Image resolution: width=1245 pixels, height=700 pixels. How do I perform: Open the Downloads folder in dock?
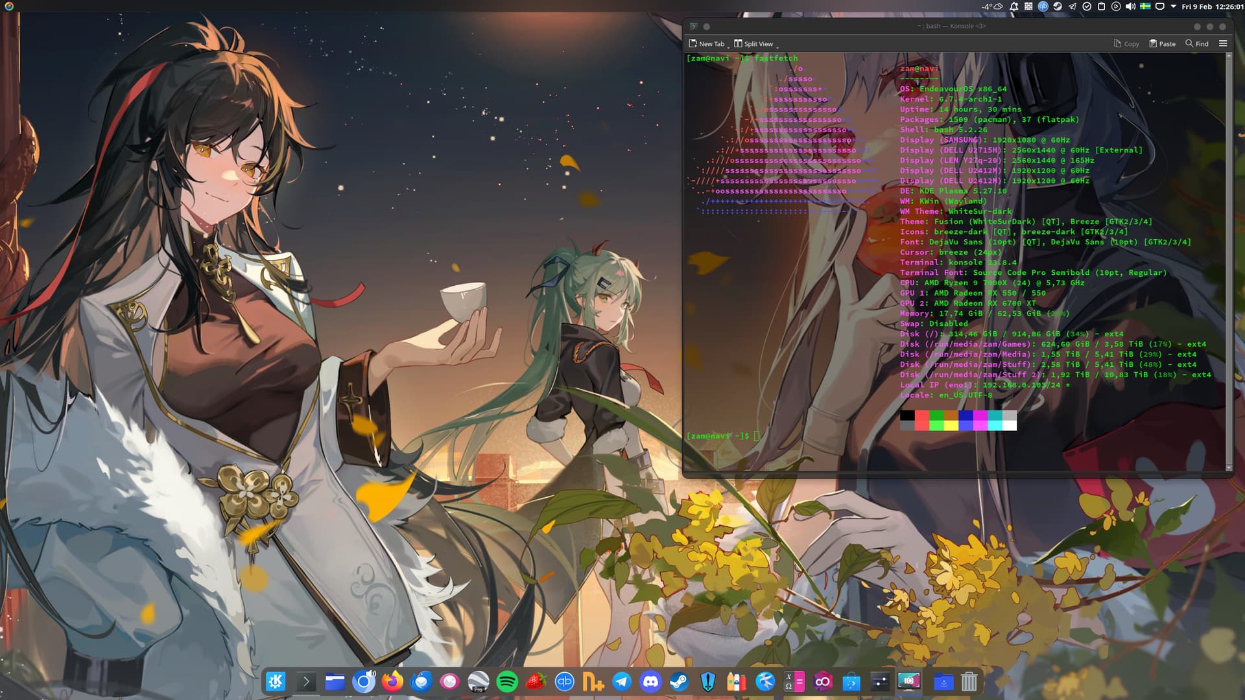pos(944,682)
